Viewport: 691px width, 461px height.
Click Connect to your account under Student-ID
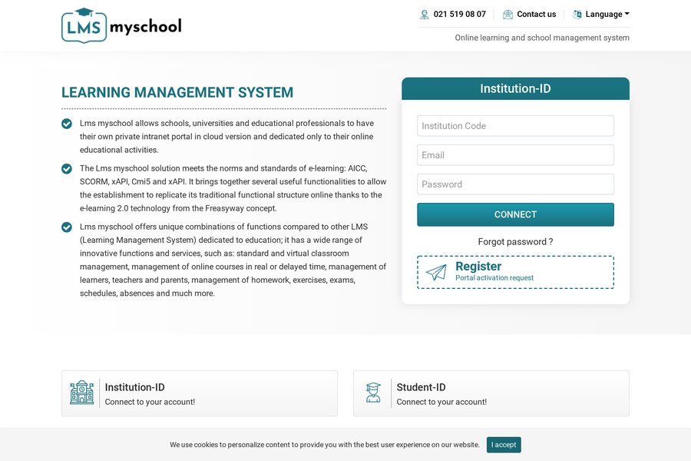441,402
